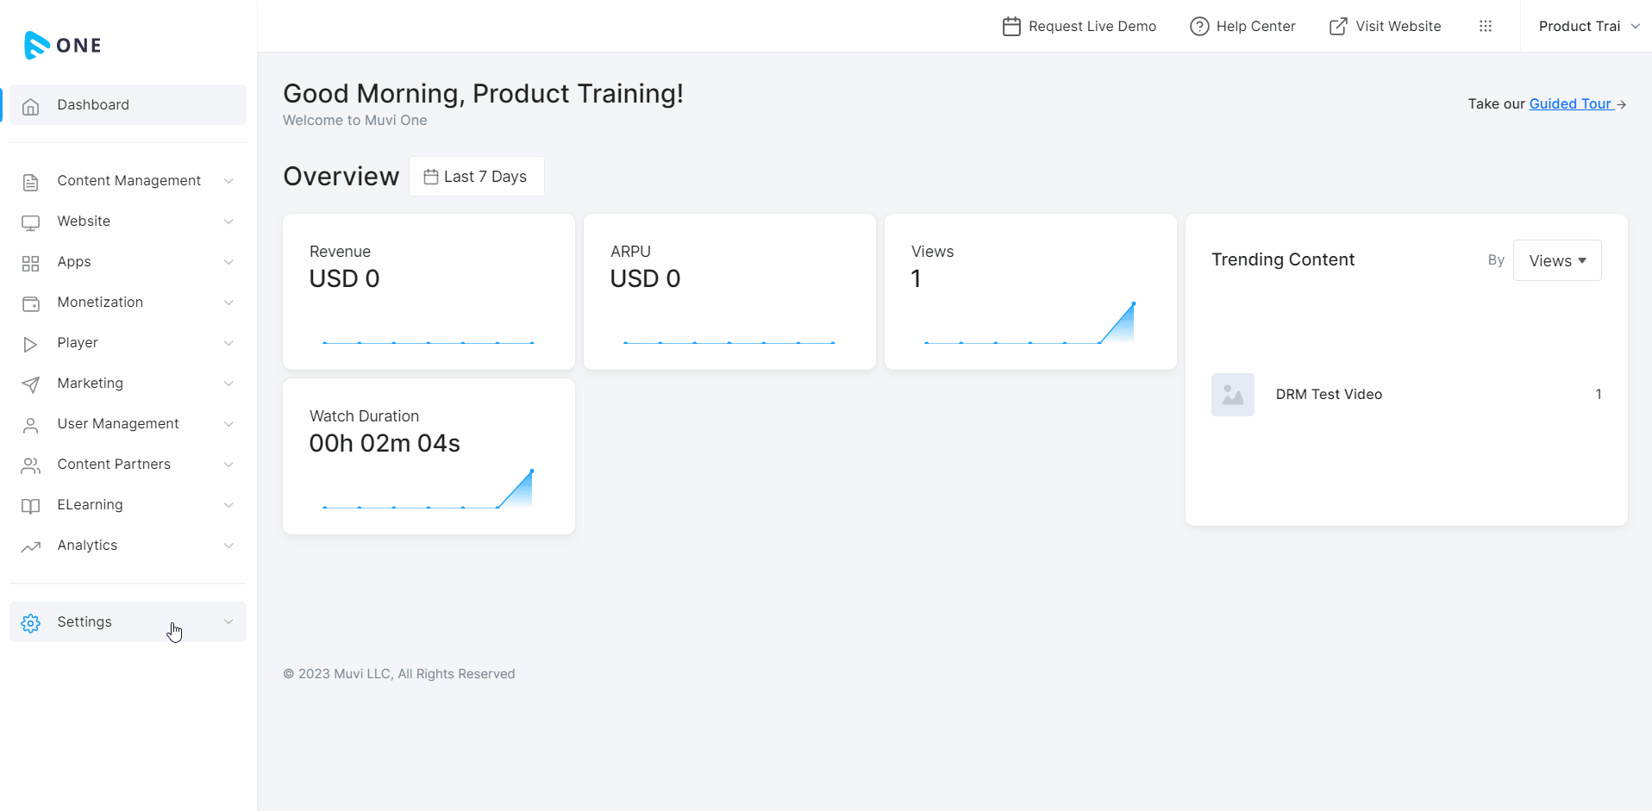Click the Visit Website link

point(1385,27)
